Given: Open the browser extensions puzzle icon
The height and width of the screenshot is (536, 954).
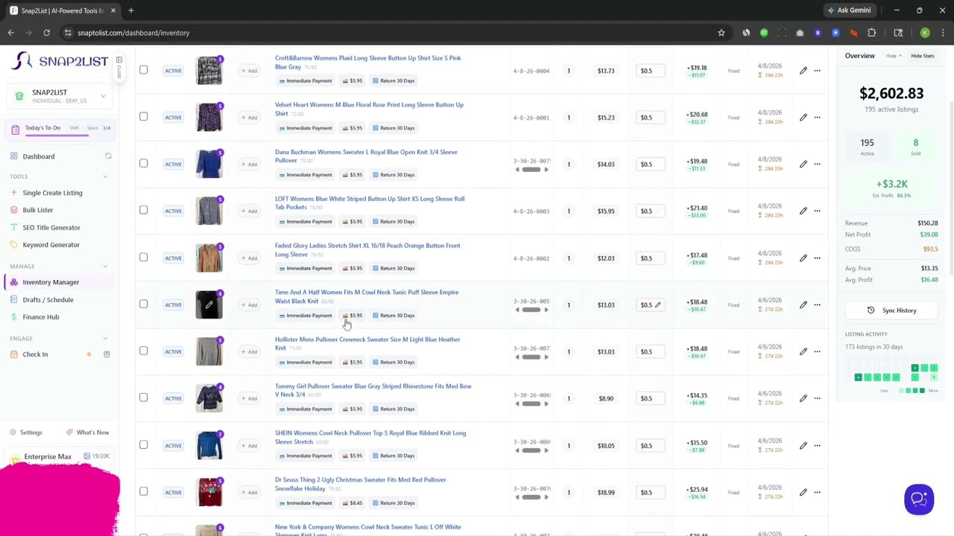Looking at the screenshot, I should coord(871,33).
